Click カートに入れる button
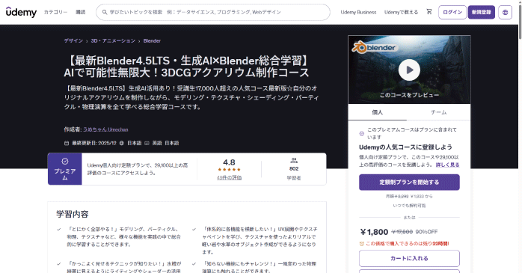The image size is (522, 273). click(x=409, y=258)
